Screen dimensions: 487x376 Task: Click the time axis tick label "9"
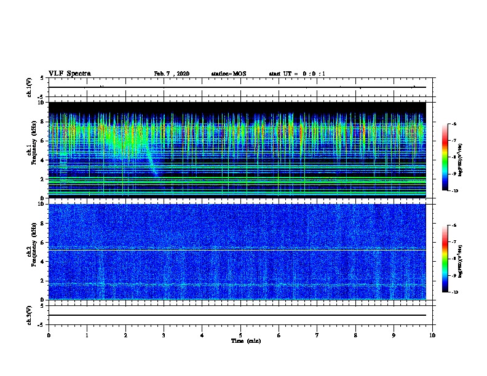click(394, 335)
